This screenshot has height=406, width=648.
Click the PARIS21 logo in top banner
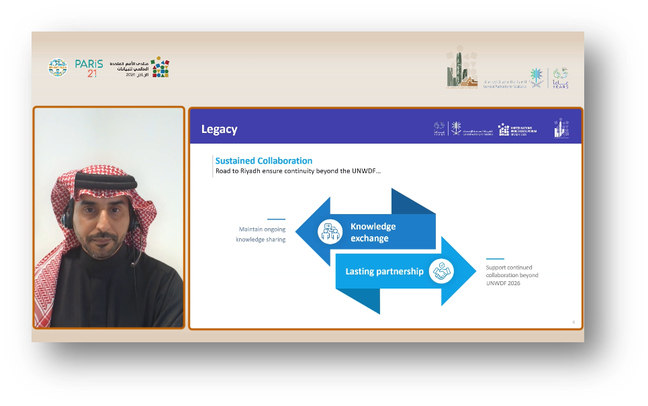90,68
